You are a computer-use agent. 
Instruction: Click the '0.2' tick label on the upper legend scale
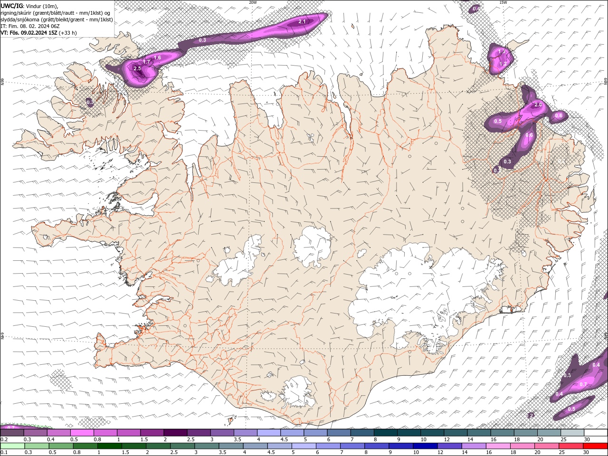tap(4, 439)
